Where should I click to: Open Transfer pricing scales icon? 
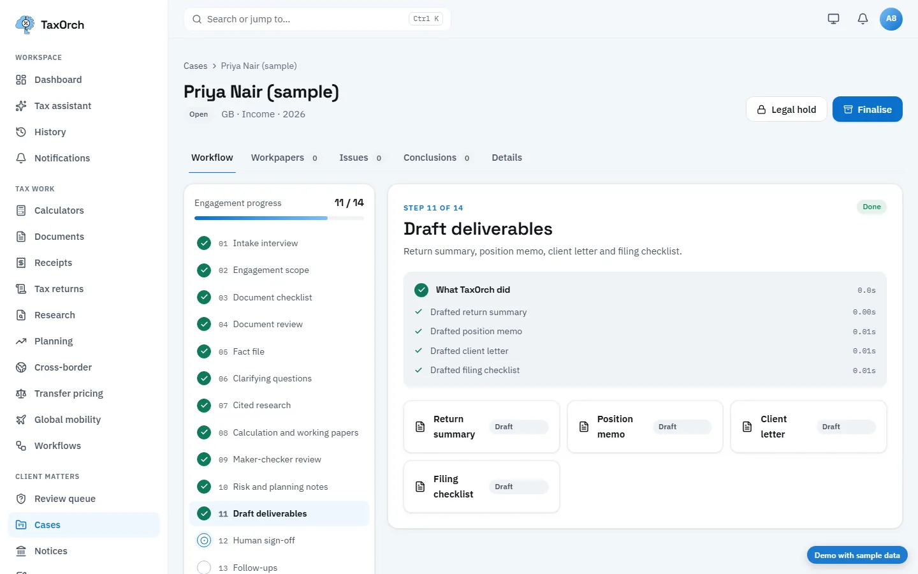coord(21,394)
